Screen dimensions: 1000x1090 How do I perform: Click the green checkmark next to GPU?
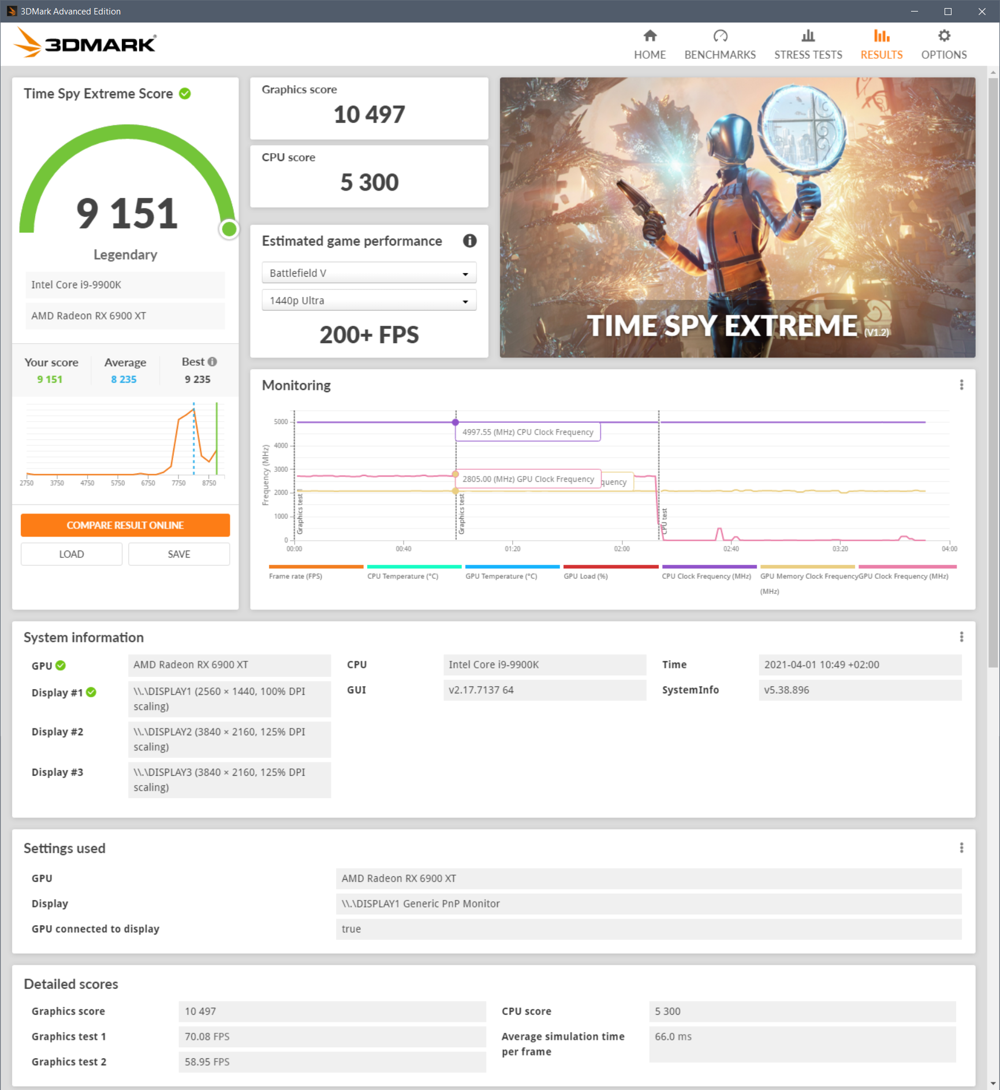(61, 665)
